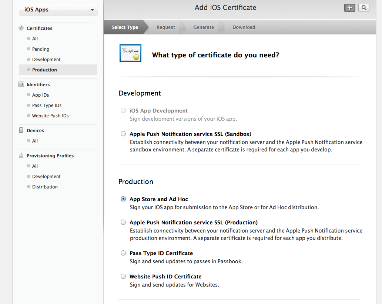Go to the Select Type step
Image resolution: width=382 pixels, height=304 pixels.
coord(125,27)
